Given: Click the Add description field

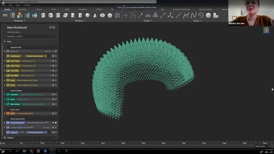Looking at the screenshot, I should tap(14, 33).
